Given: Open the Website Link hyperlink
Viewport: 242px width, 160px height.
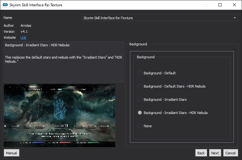Looking at the screenshot, I should (23, 37).
